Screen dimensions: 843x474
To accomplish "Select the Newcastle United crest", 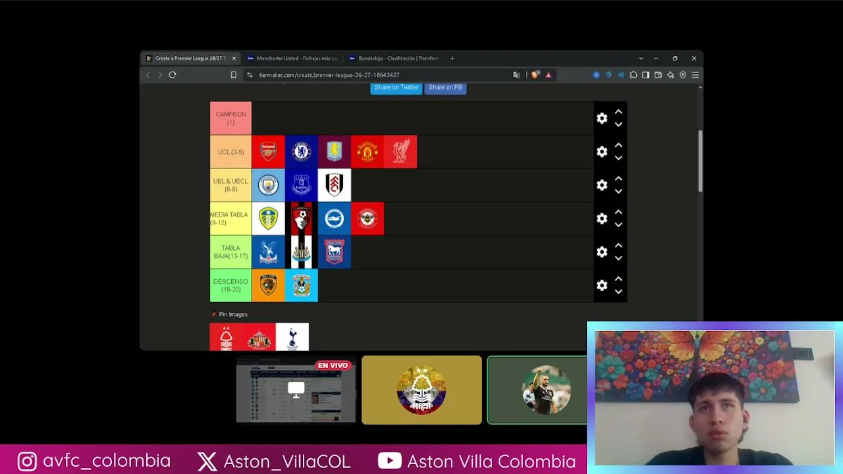I will [301, 252].
